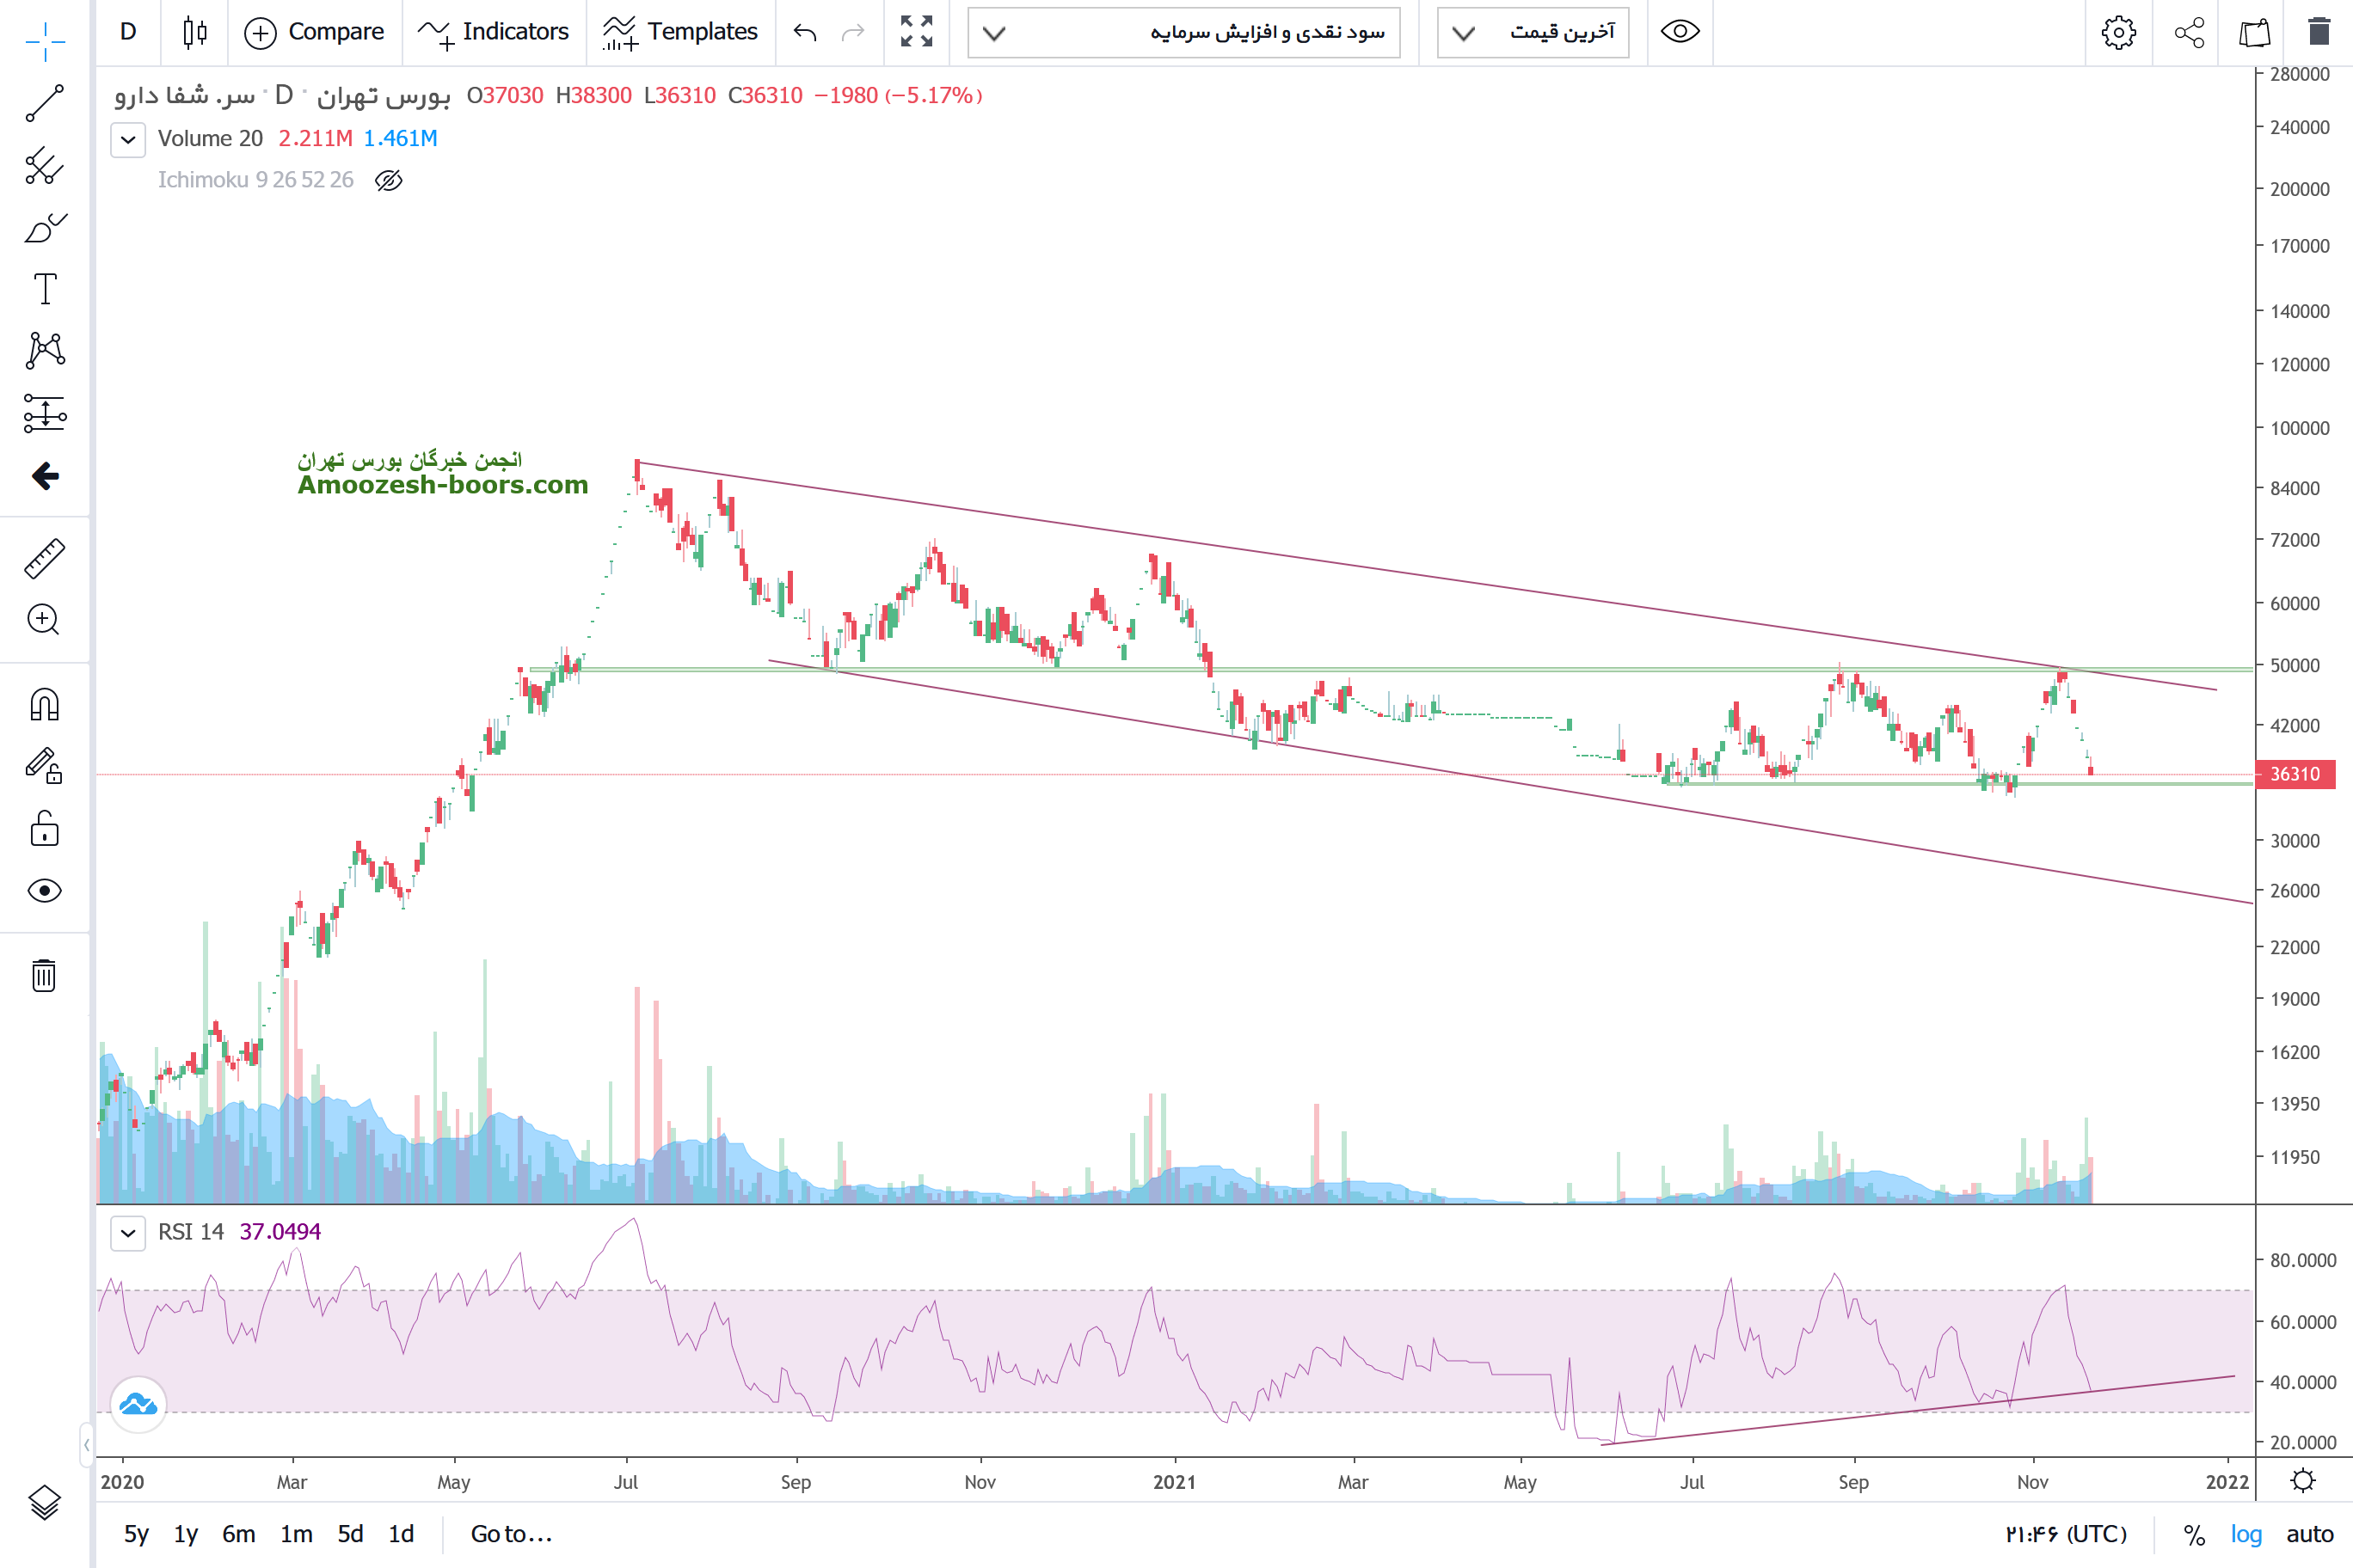Click the Compare button
The height and width of the screenshot is (1568, 2353).
[x=314, y=32]
